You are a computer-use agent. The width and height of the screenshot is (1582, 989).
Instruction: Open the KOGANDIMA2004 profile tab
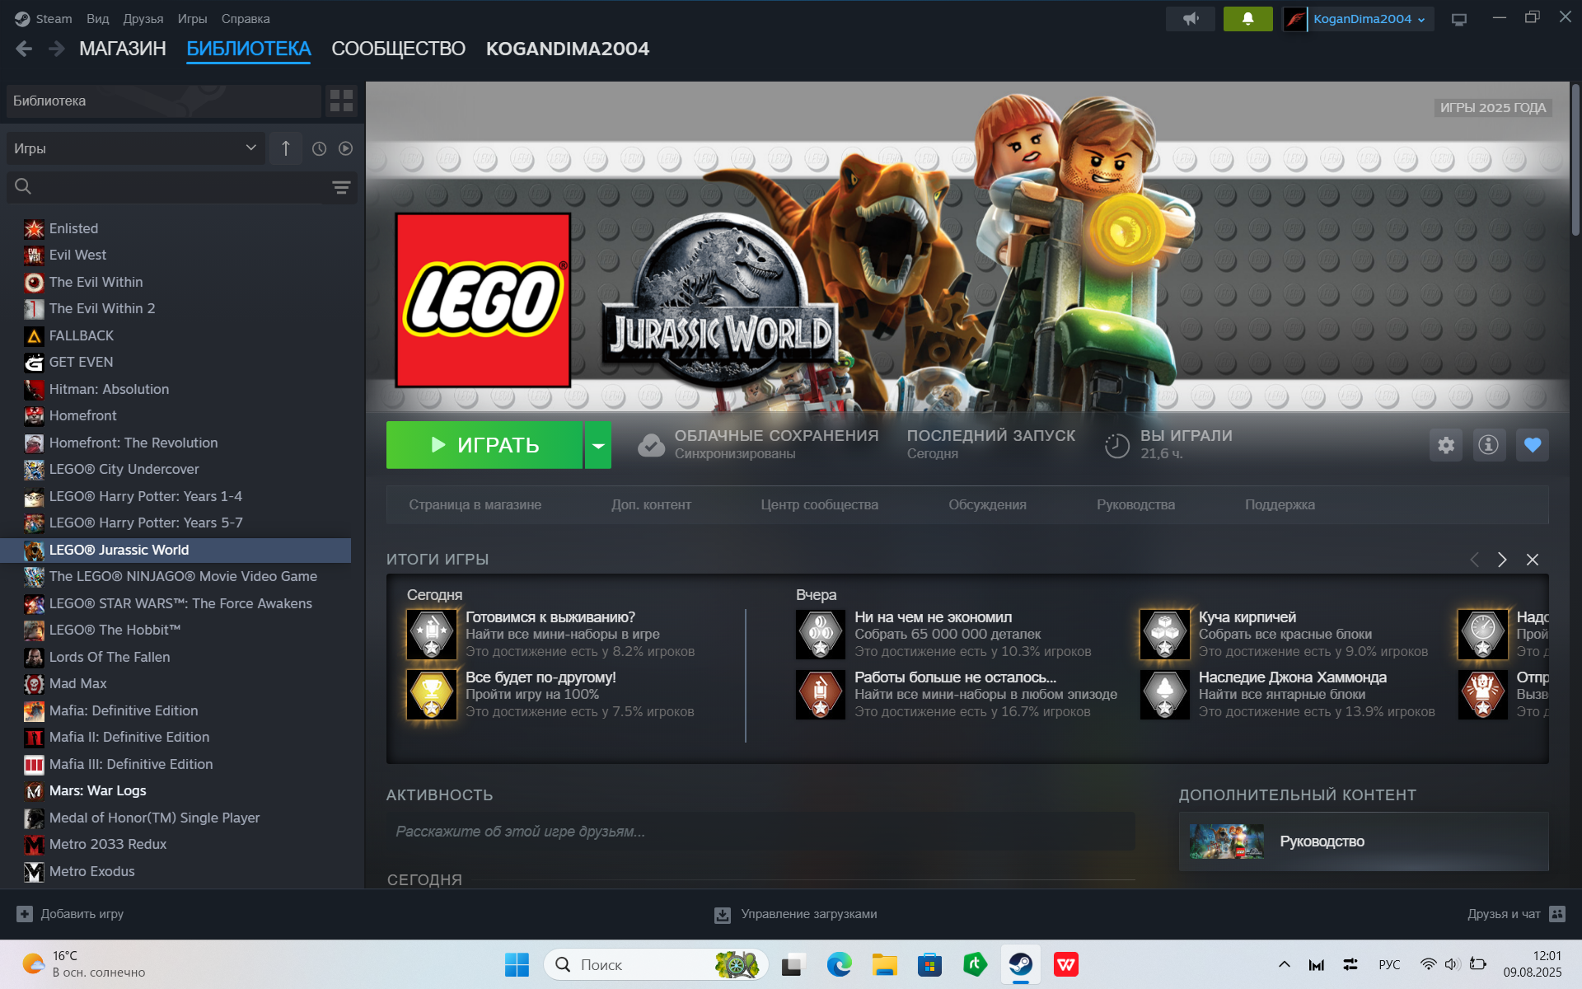(x=568, y=49)
